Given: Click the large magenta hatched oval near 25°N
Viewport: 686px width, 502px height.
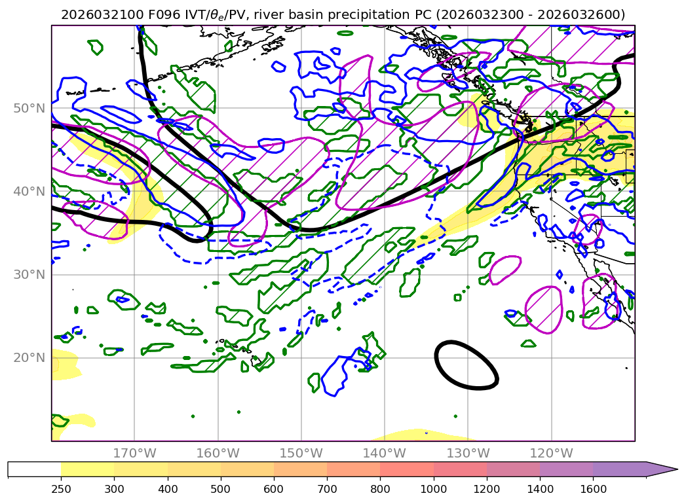Looking at the screenshot, I should tap(544, 308).
